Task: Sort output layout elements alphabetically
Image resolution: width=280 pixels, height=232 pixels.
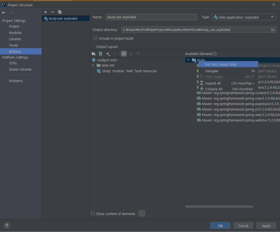Action: click(124, 54)
